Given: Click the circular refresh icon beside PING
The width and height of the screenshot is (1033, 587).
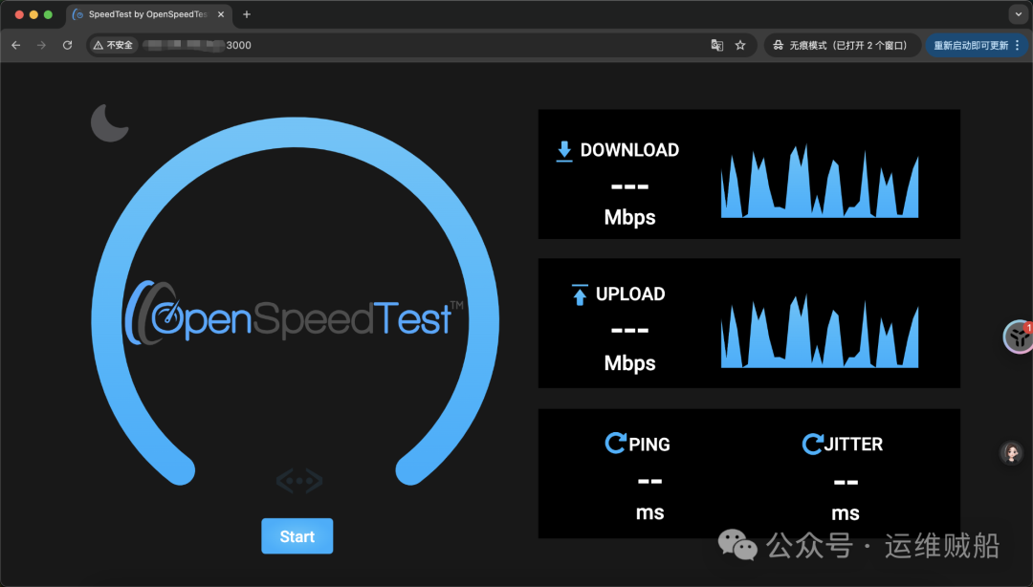Looking at the screenshot, I should point(615,443).
